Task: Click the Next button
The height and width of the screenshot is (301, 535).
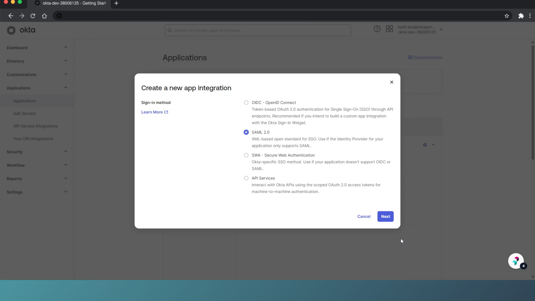Action: (385, 217)
